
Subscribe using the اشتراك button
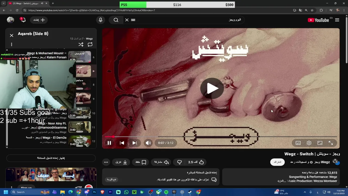pyautogui.click(x=277, y=162)
